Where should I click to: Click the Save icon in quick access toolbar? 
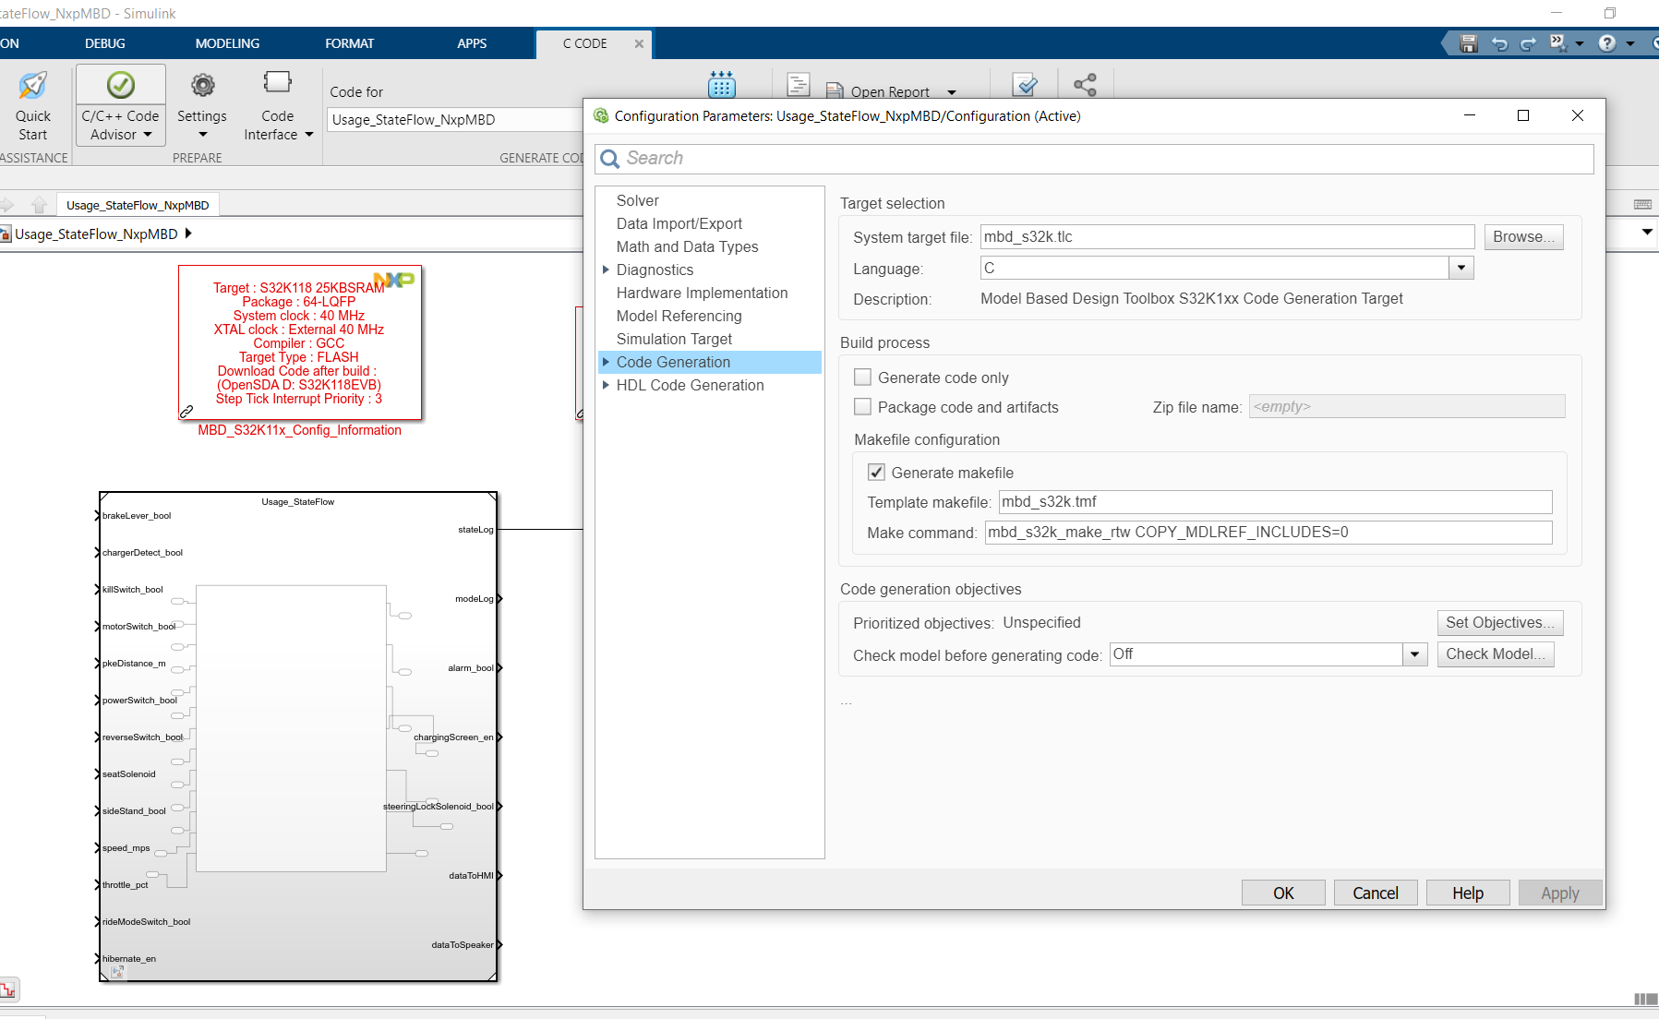(x=1468, y=42)
